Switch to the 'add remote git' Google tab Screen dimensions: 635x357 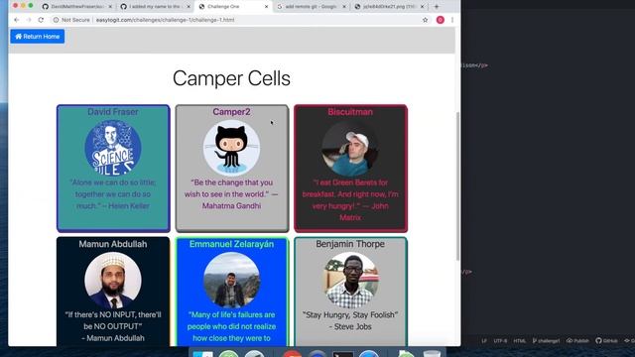pyautogui.click(x=311, y=7)
